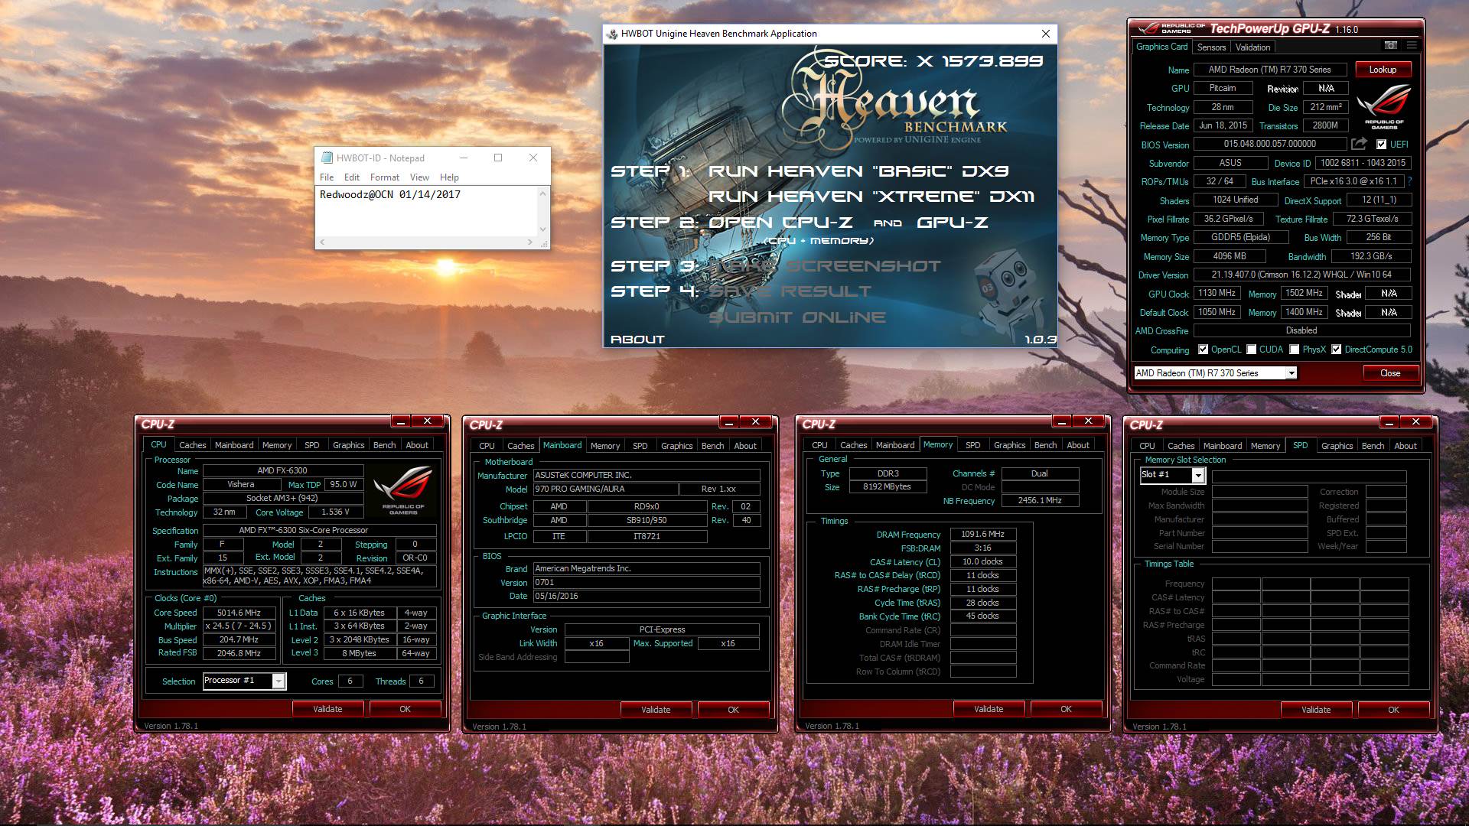The image size is (1469, 826).
Task: Open Notepad Format menu
Action: [x=385, y=177]
